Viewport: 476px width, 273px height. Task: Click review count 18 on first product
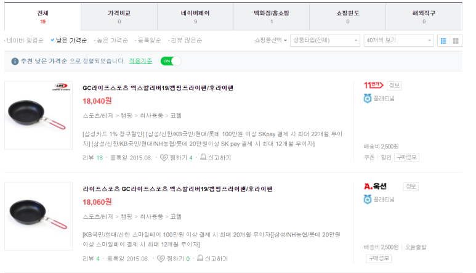100,158
